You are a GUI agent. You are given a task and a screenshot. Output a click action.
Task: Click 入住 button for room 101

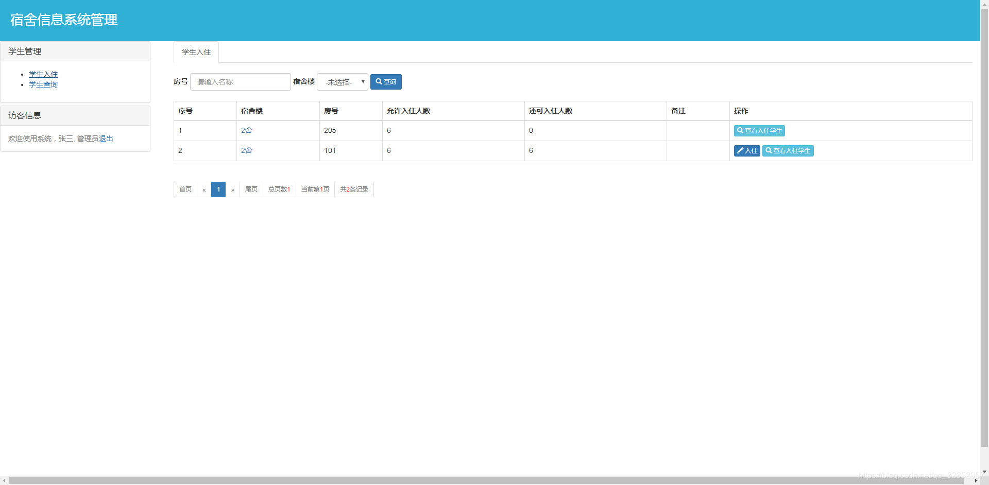pyautogui.click(x=747, y=151)
